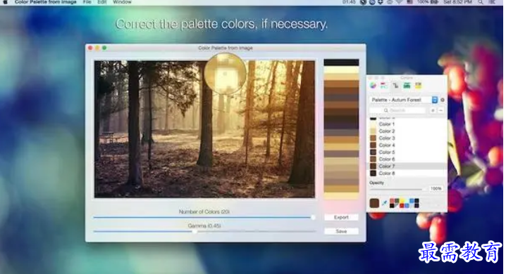This screenshot has width=506, height=274.
Task: Open the Apple menu
Action: (x=5, y=2)
